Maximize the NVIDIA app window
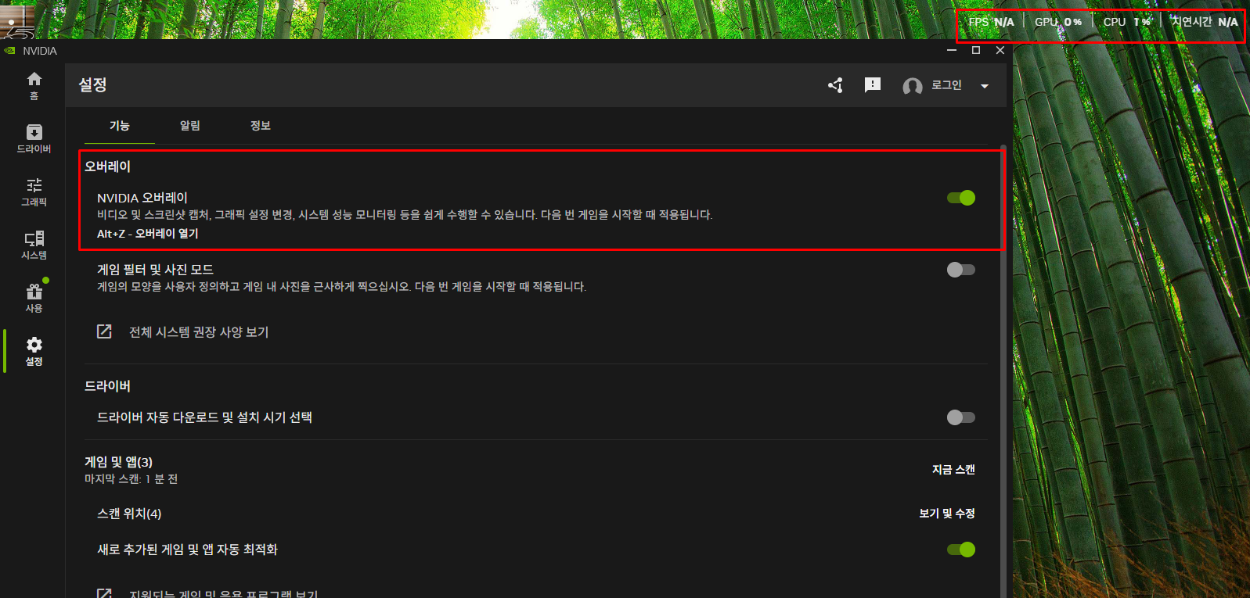The width and height of the screenshot is (1250, 598). coord(976,50)
